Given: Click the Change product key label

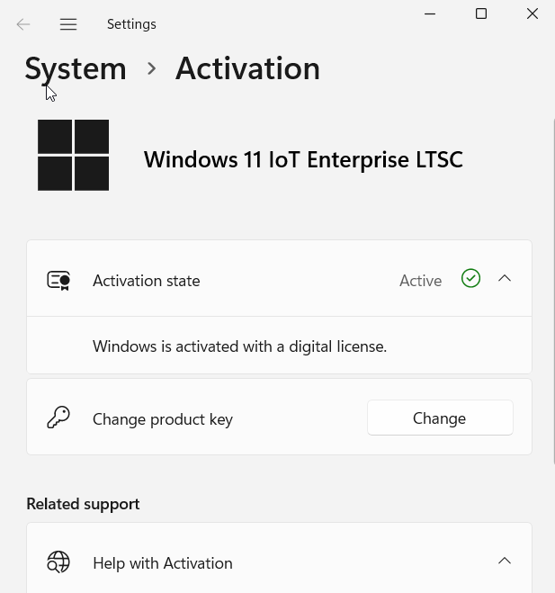Looking at the screenshot, I should pos(163,419).
